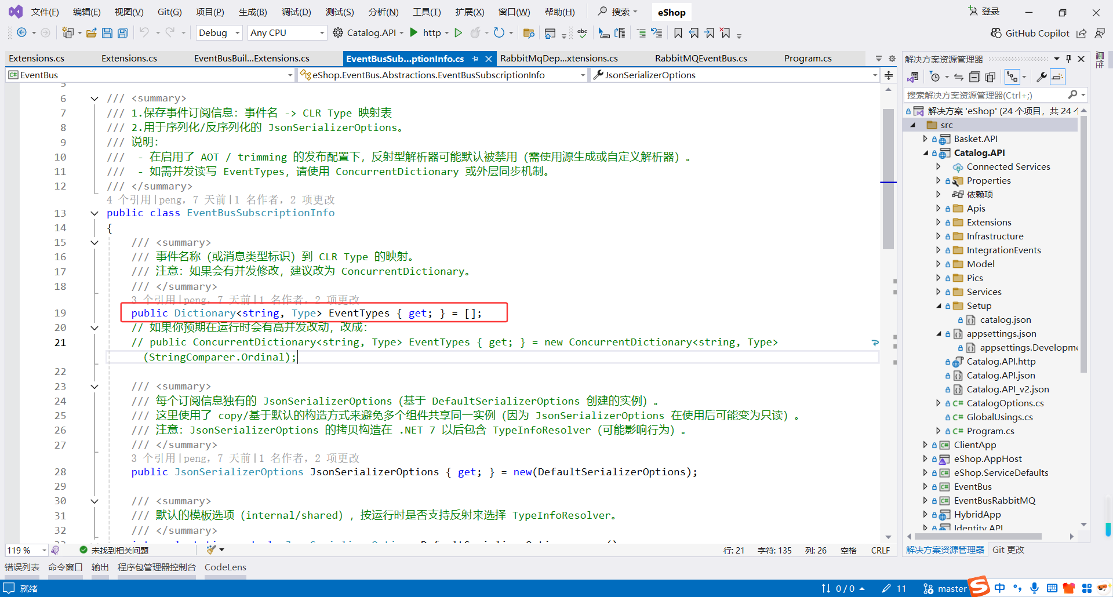Toggle Preview Selected Items in Solution Explorer
Viewport: 1113px width, 597px height.
pos(1057,76)
